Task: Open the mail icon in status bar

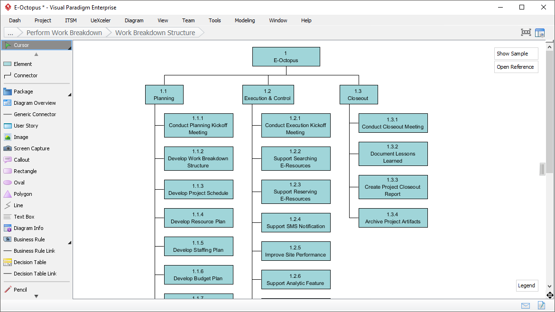Action: (526, 306)
